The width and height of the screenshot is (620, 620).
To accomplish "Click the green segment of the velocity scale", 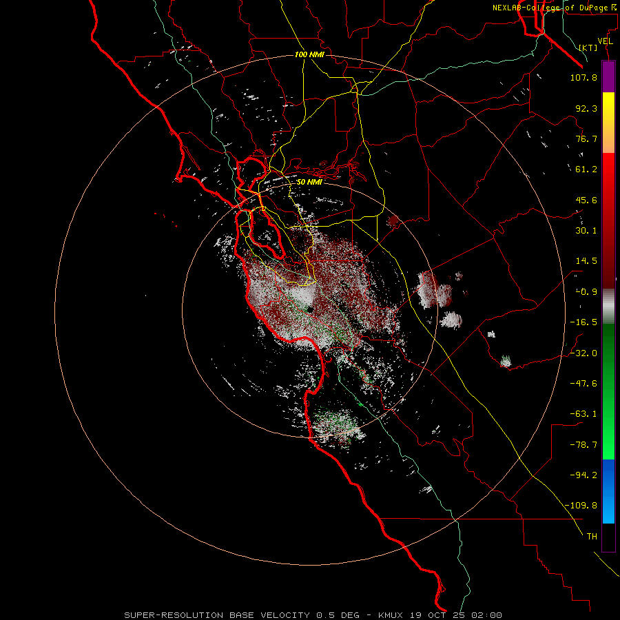I will pyautogui.click(x=608, y=391).
